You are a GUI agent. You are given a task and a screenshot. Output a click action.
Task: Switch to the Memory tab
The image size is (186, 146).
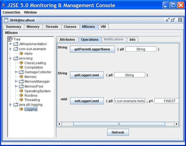pos(33,27)
